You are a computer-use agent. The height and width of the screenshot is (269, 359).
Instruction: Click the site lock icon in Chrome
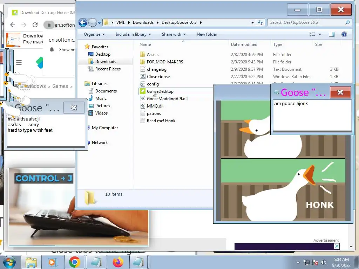point(49,25)
